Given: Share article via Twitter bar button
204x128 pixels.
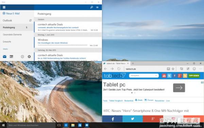Looking at the screenshot, I should tap(133, 119).
